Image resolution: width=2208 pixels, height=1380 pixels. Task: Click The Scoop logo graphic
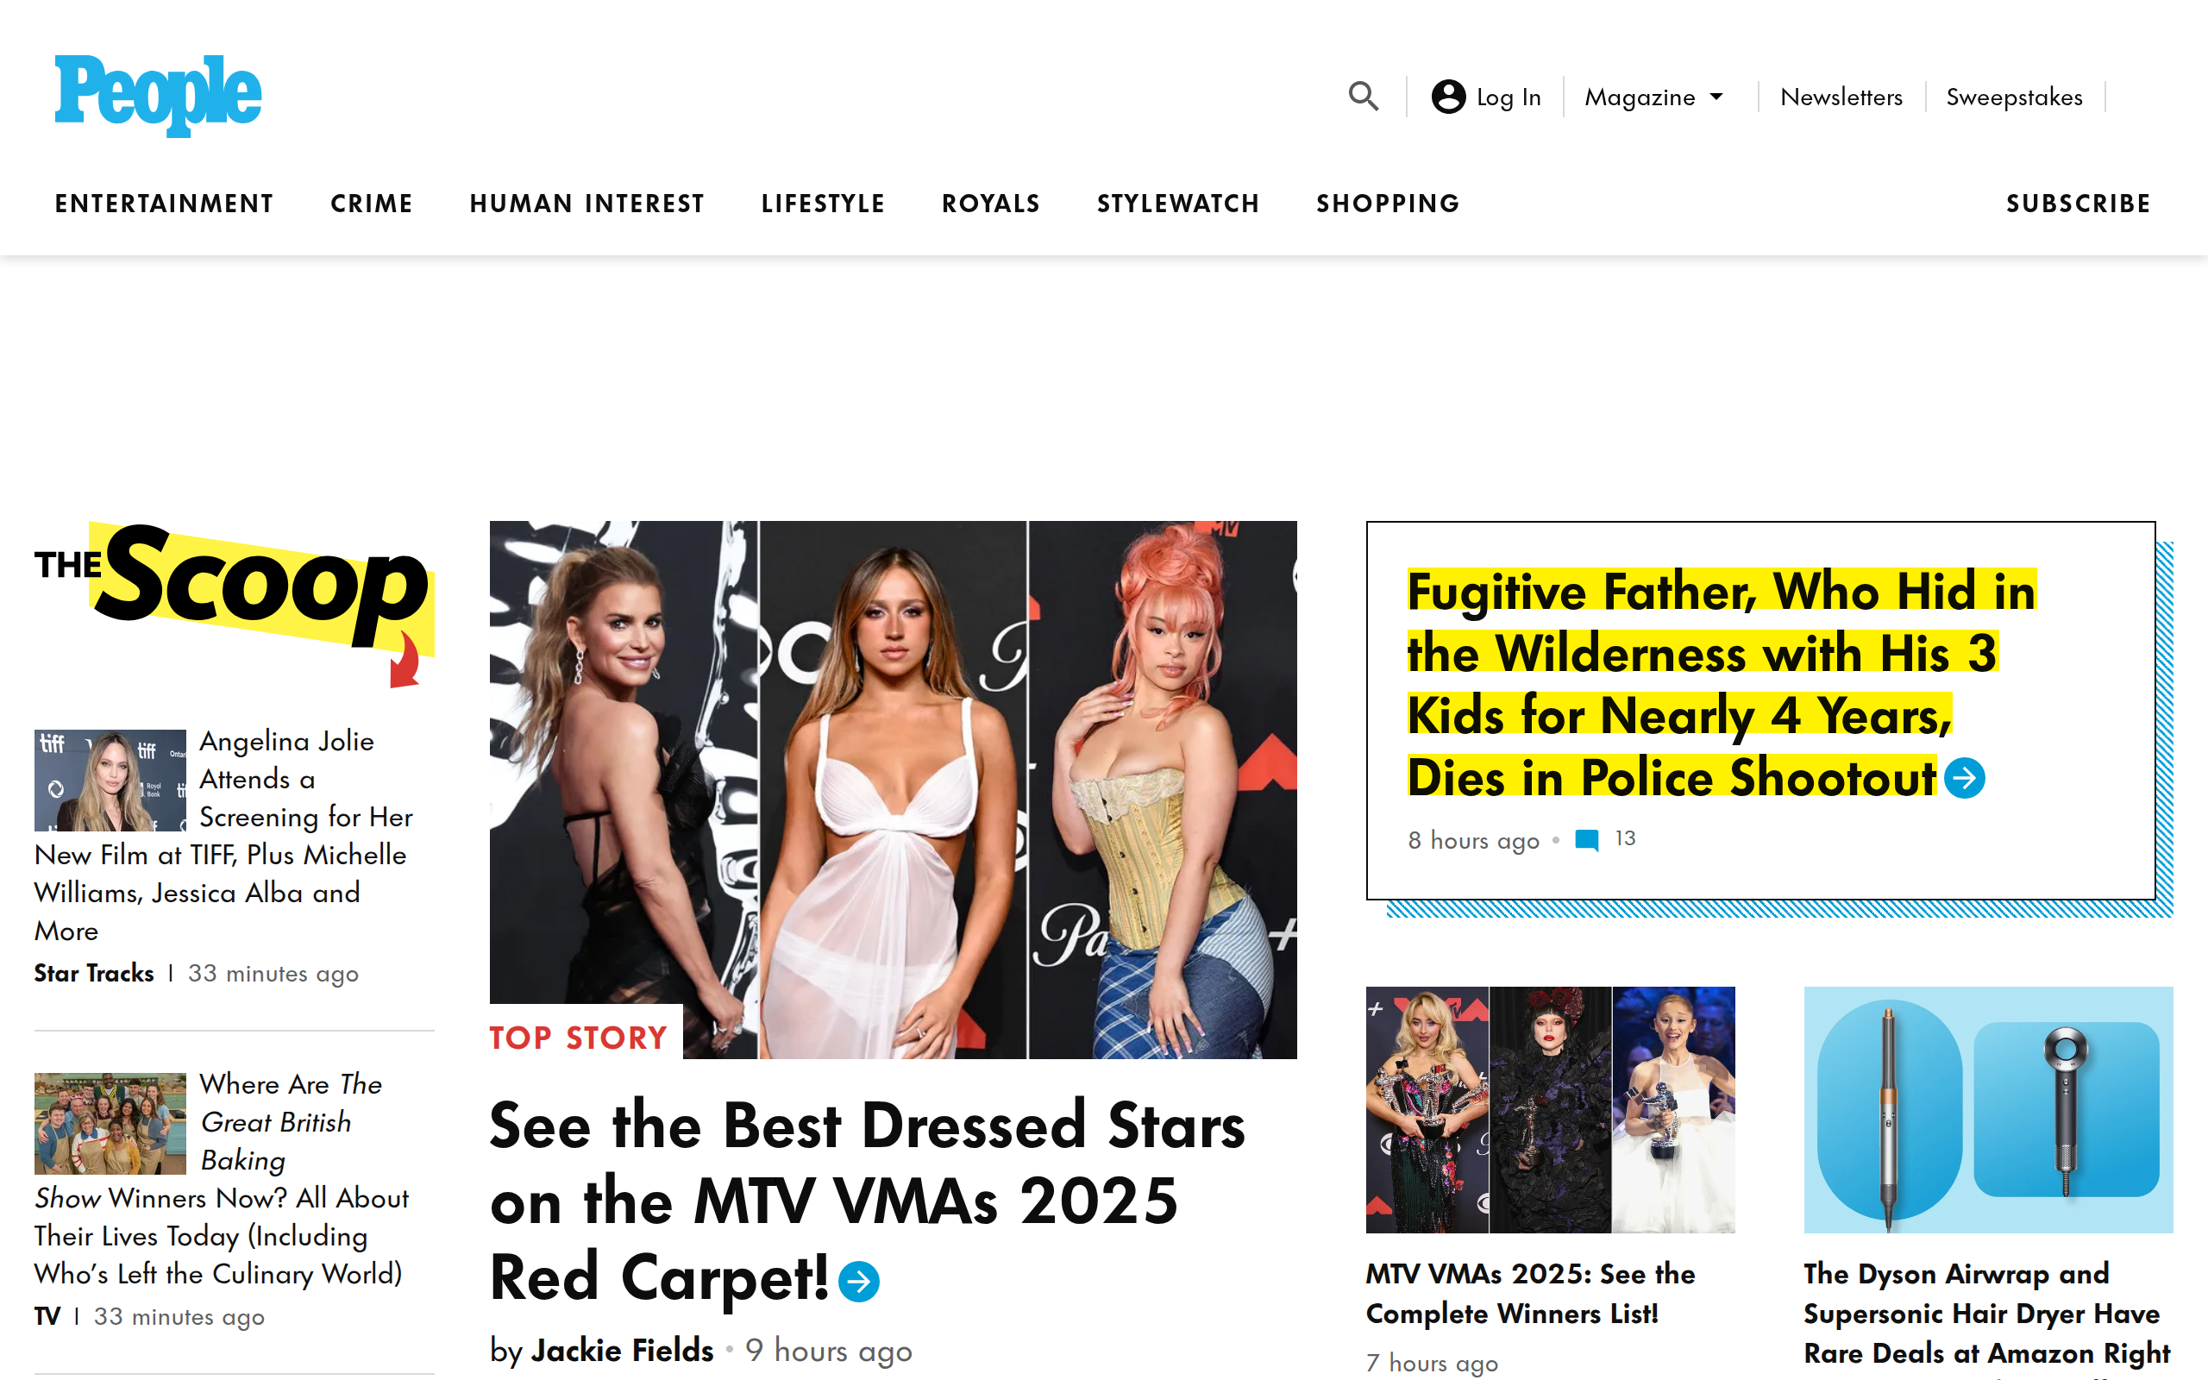tap(235, 603)
